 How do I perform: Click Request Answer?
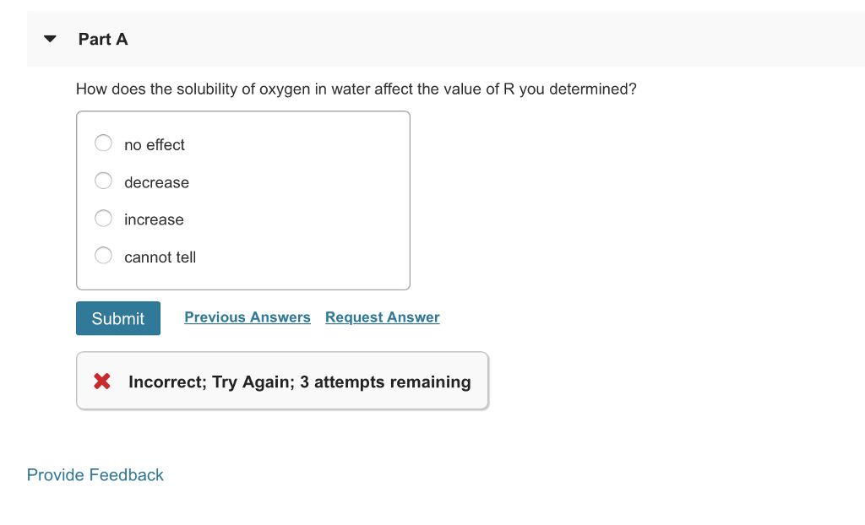tap(382, 317)
